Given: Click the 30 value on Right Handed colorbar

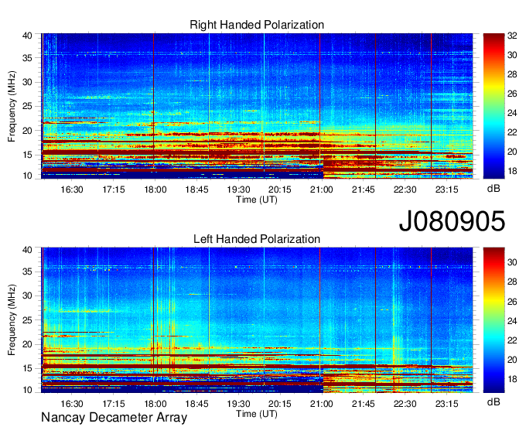Looking at the screenshot, I should click(512, 55).
